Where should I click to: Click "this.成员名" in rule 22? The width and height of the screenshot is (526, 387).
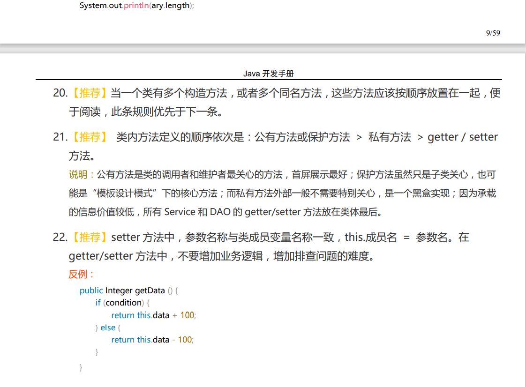tap(371, 237)
